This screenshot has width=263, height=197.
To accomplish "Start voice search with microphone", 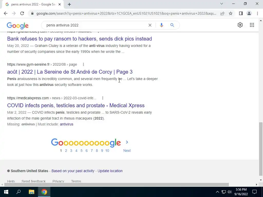I will (162, 25).
